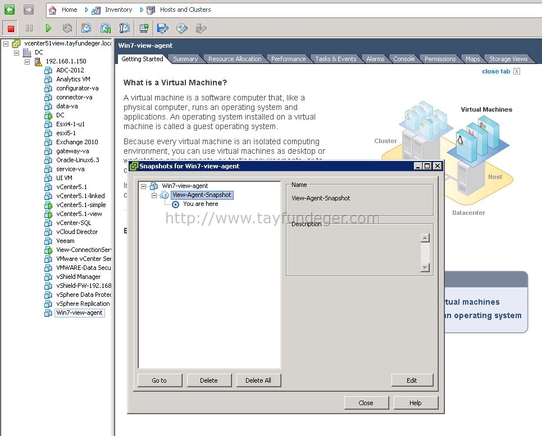The width and height of the screenshot is (542, 436).
Task: Click the USB device connect toolbar icon
Action: [201, 28]
